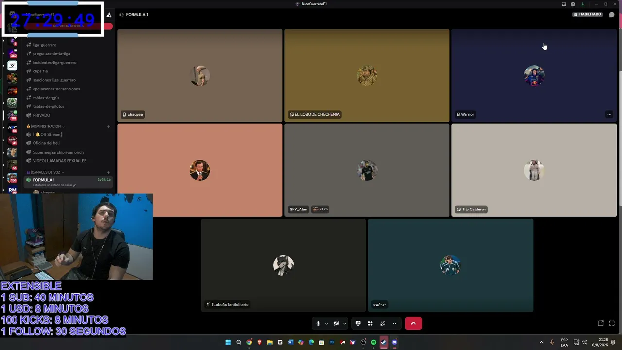This screenshot has height=350, width=622.
Task: Show hidden system tray icons
Action: tap(541, 342)
